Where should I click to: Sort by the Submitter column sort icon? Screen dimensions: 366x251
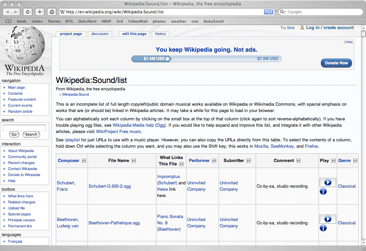point(249,161)
